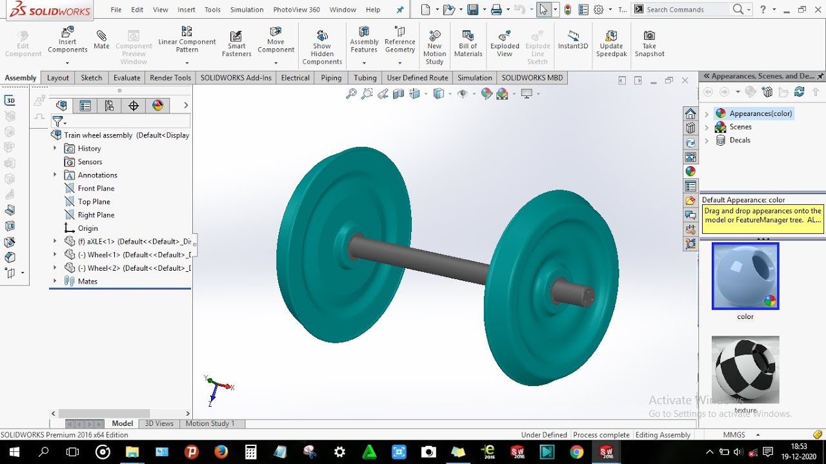826x464 pixels.
Task: Click Insert Components tool
Action: [68, 40]
